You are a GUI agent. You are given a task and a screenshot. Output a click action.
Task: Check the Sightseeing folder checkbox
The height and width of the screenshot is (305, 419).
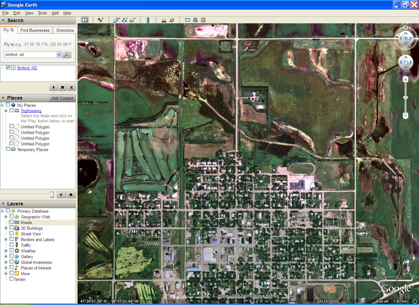[12, 110]
